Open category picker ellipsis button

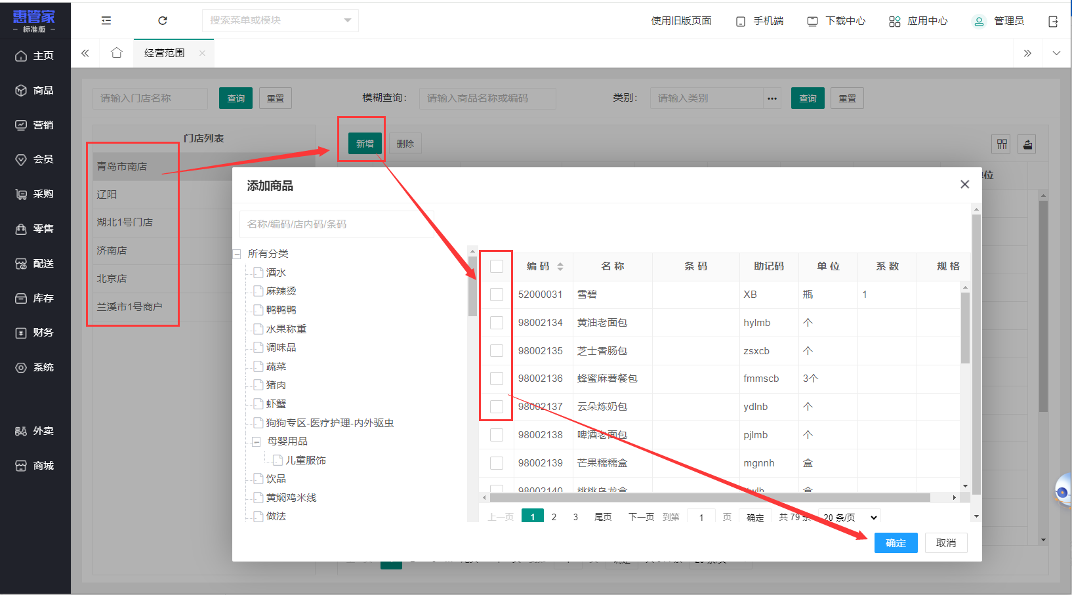[772, 98]
